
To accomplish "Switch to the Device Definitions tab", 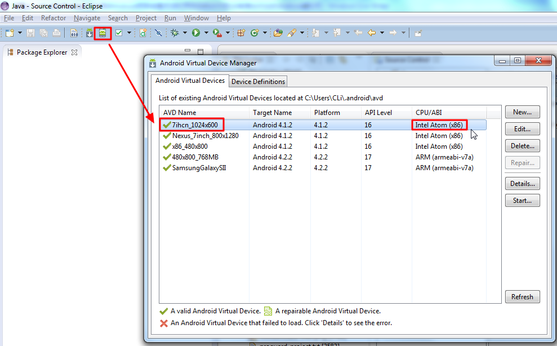I will point(259,82).
